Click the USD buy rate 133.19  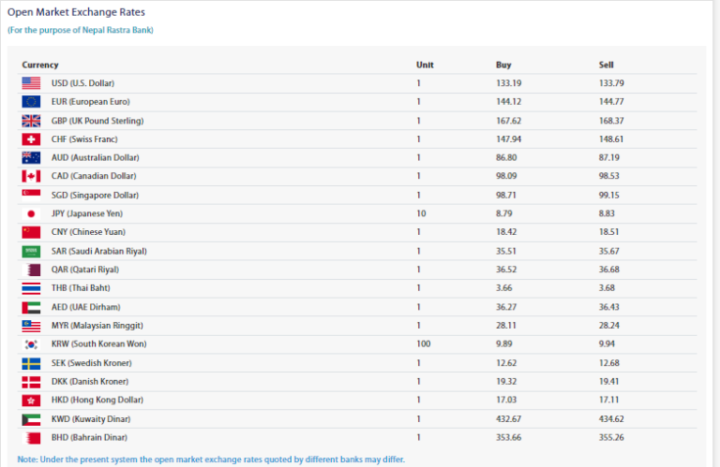[x=509, y=83]
